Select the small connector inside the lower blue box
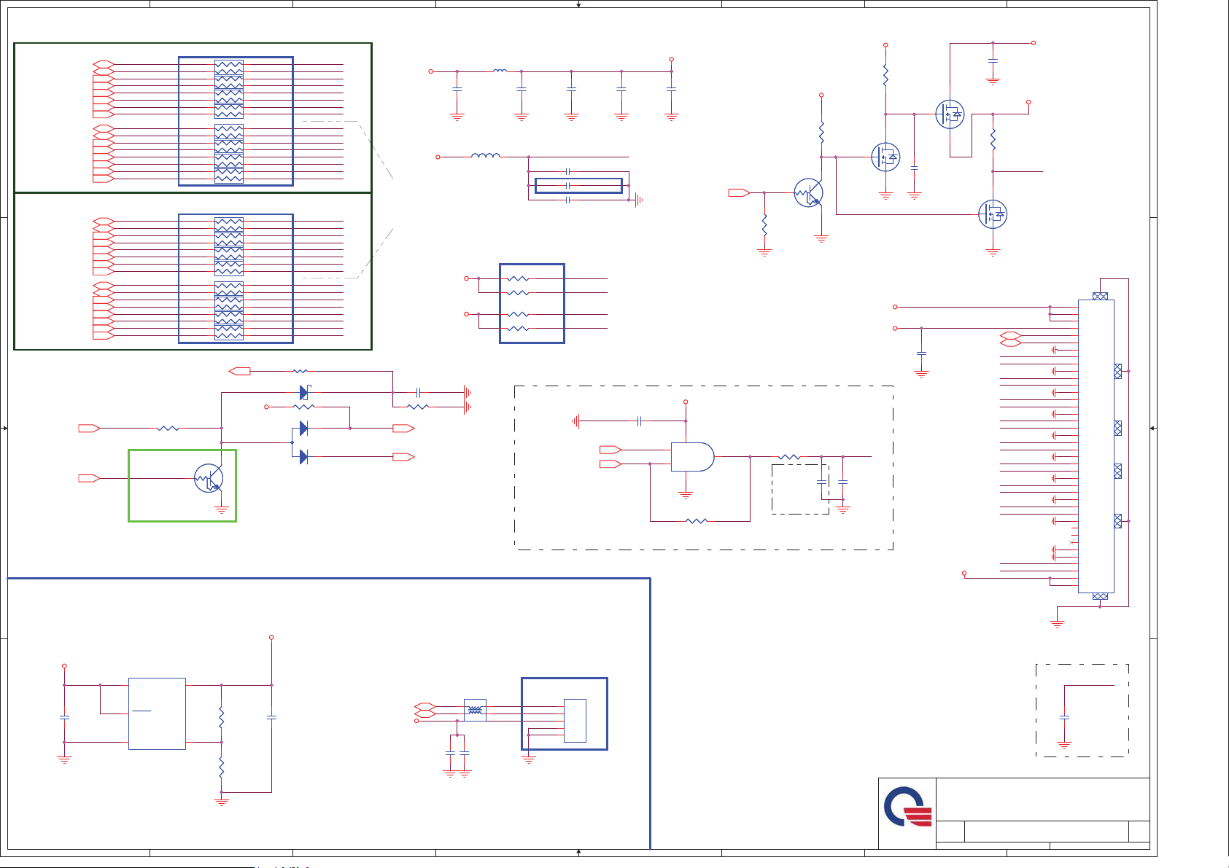The width and height of the screenshot is (1229, 868). pos(575,721)
